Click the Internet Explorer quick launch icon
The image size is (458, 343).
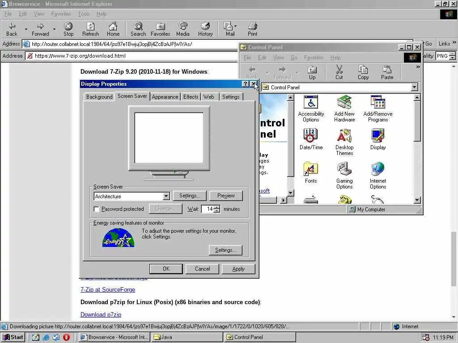(x=46, y=337)
